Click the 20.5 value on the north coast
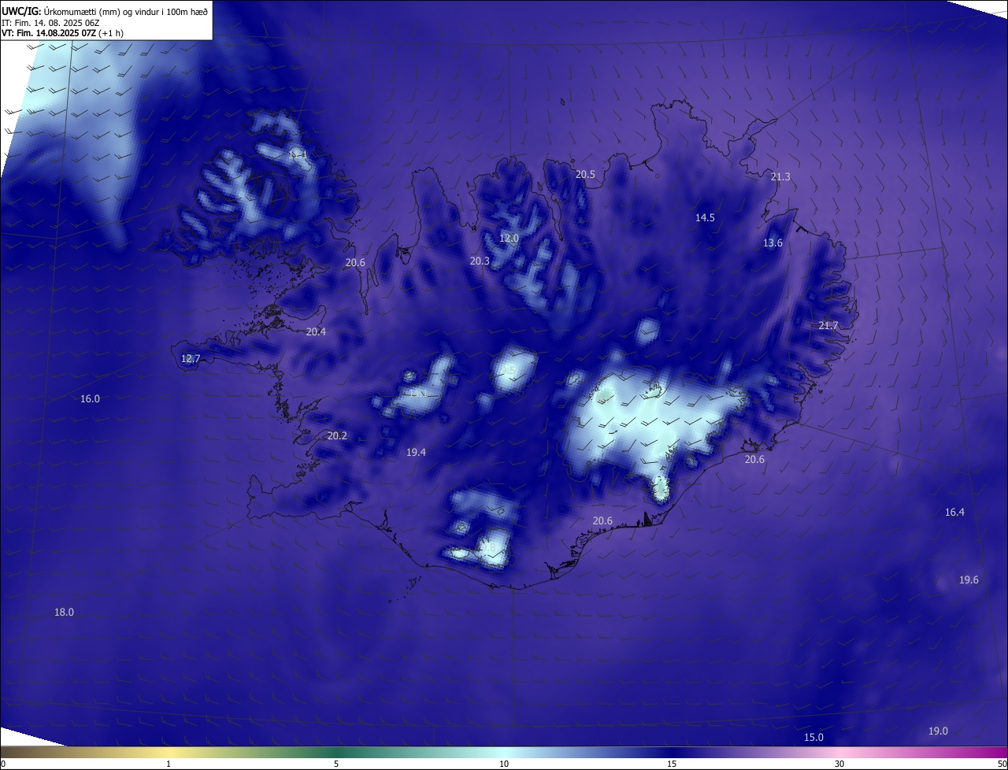1008x770 pixels. pos(585,175)
